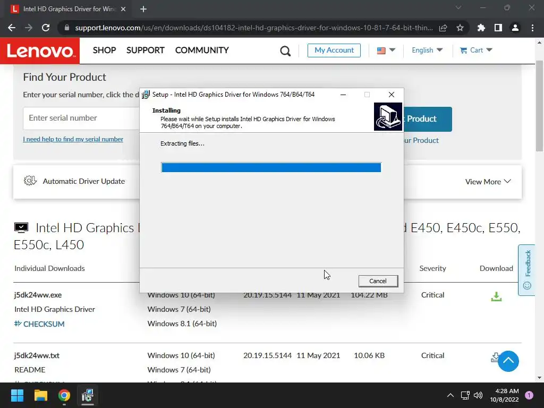Click the My Account button
544x408 pixels.
click(334, 50)
